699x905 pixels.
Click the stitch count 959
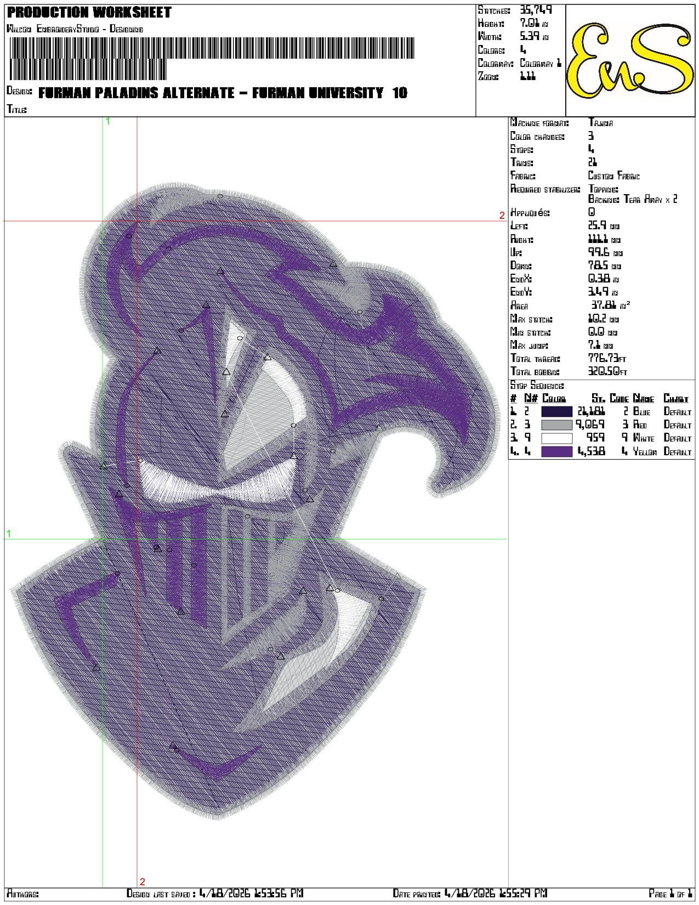click(596, 438)
